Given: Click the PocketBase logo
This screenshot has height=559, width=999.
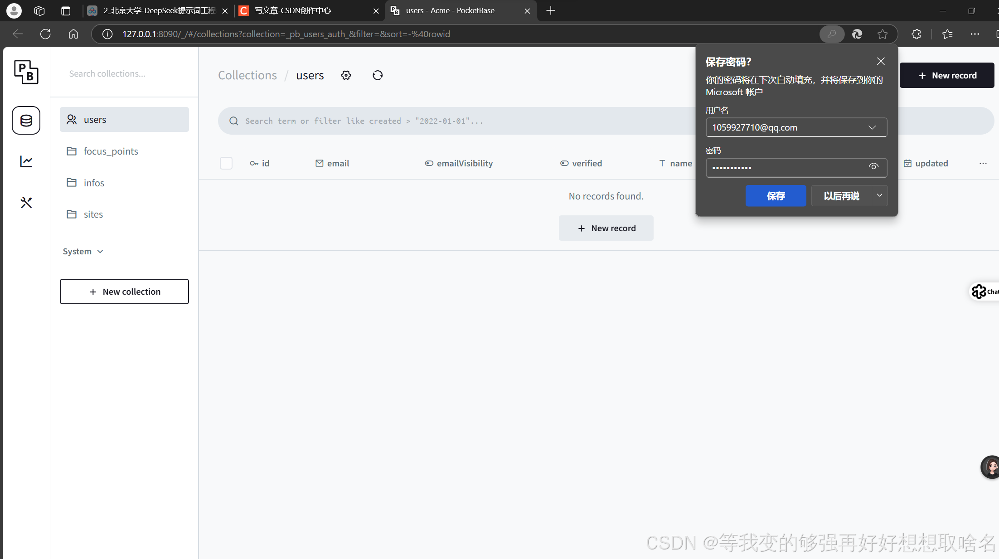Looking at the screenshot, I should [x=26, y=72].
